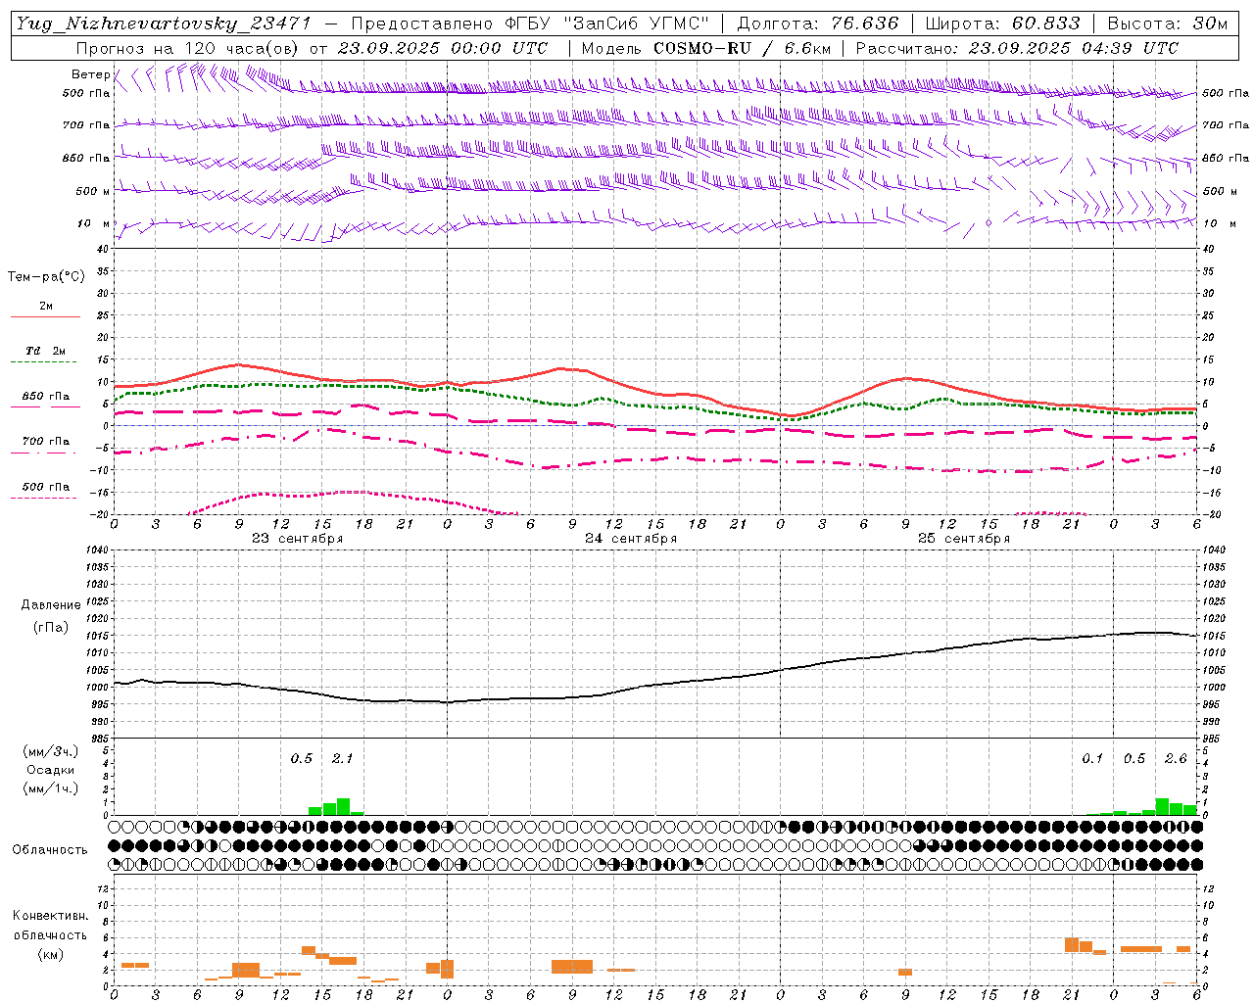The height and width of the screenshot is (1003, 1254).
Task: Click the station title Yug_Nizhnevartovsky_23471
Action: pos(163,24)
